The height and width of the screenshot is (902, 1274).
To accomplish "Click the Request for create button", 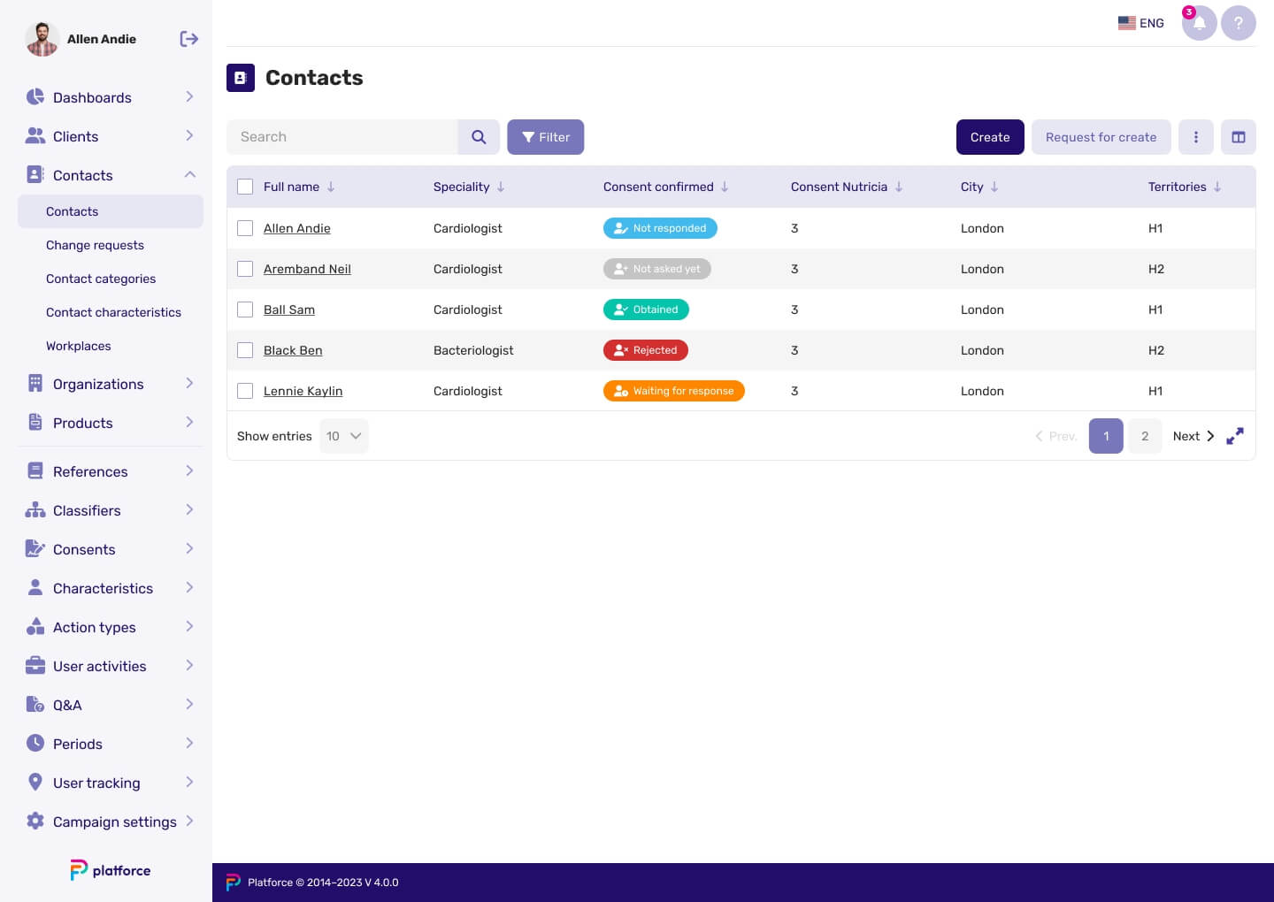I will [x=1101, y=137].
